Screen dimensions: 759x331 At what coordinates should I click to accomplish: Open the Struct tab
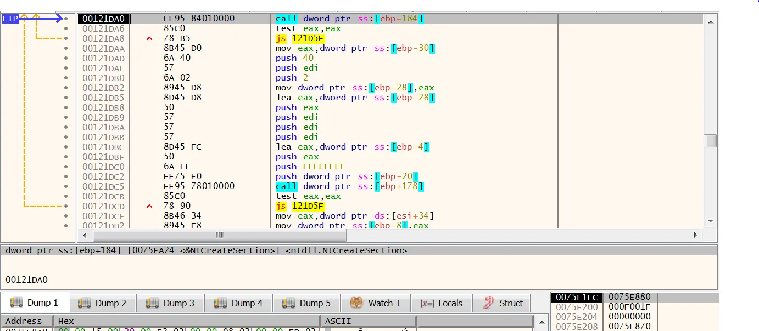click(503, 303)
